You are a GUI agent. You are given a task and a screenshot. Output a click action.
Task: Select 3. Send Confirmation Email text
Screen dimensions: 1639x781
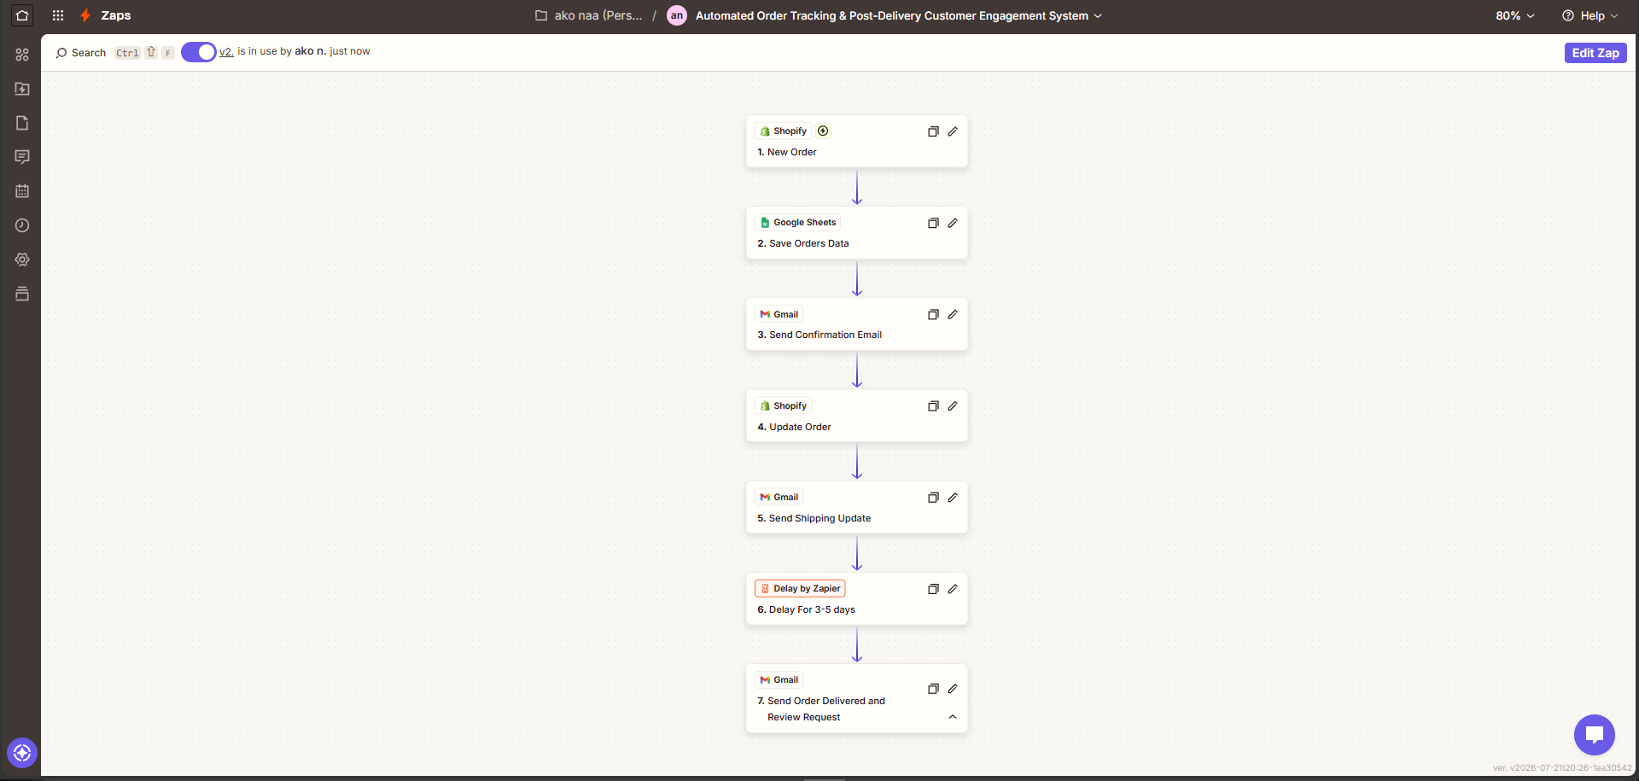[x=819, y=335]
